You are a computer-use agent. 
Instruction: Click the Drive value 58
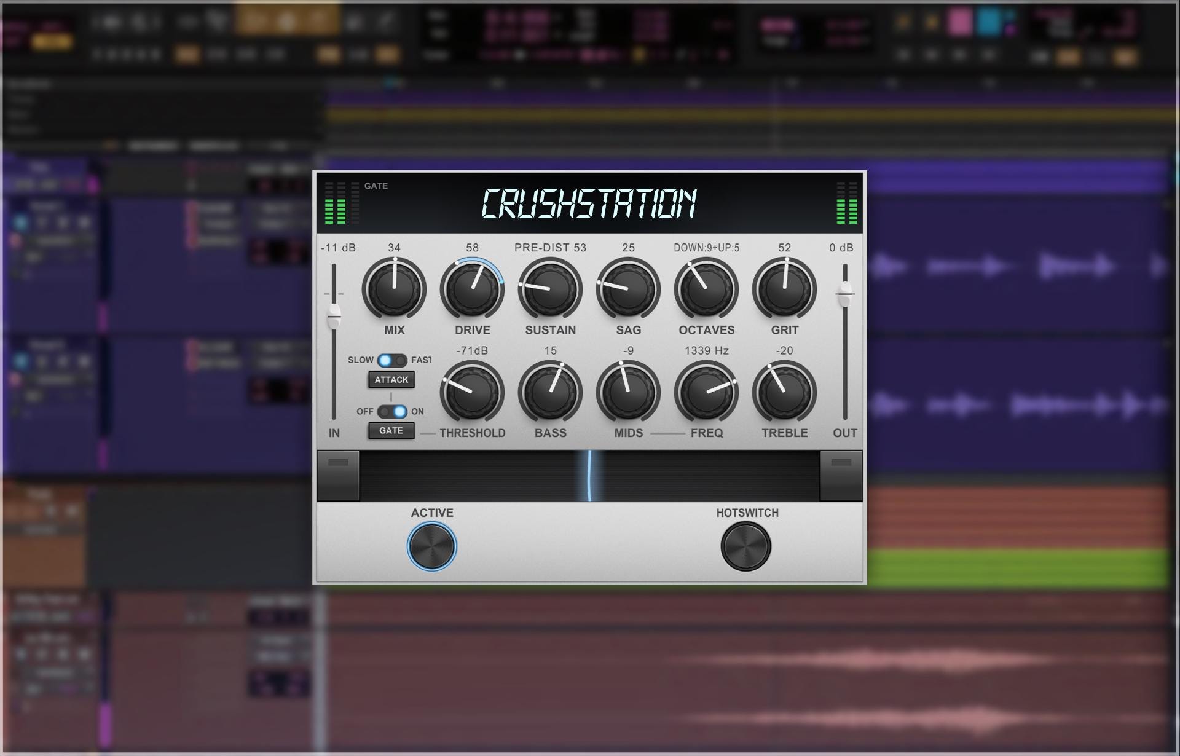(x=472, y=248)
